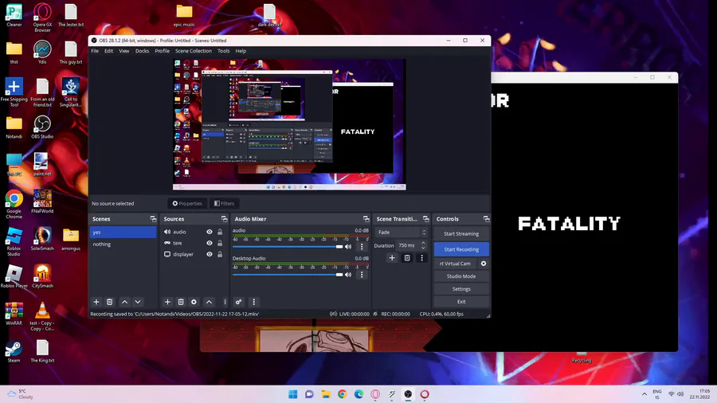
Task: Open OBS Studio desktop shortcut
Action: point(42,127)
